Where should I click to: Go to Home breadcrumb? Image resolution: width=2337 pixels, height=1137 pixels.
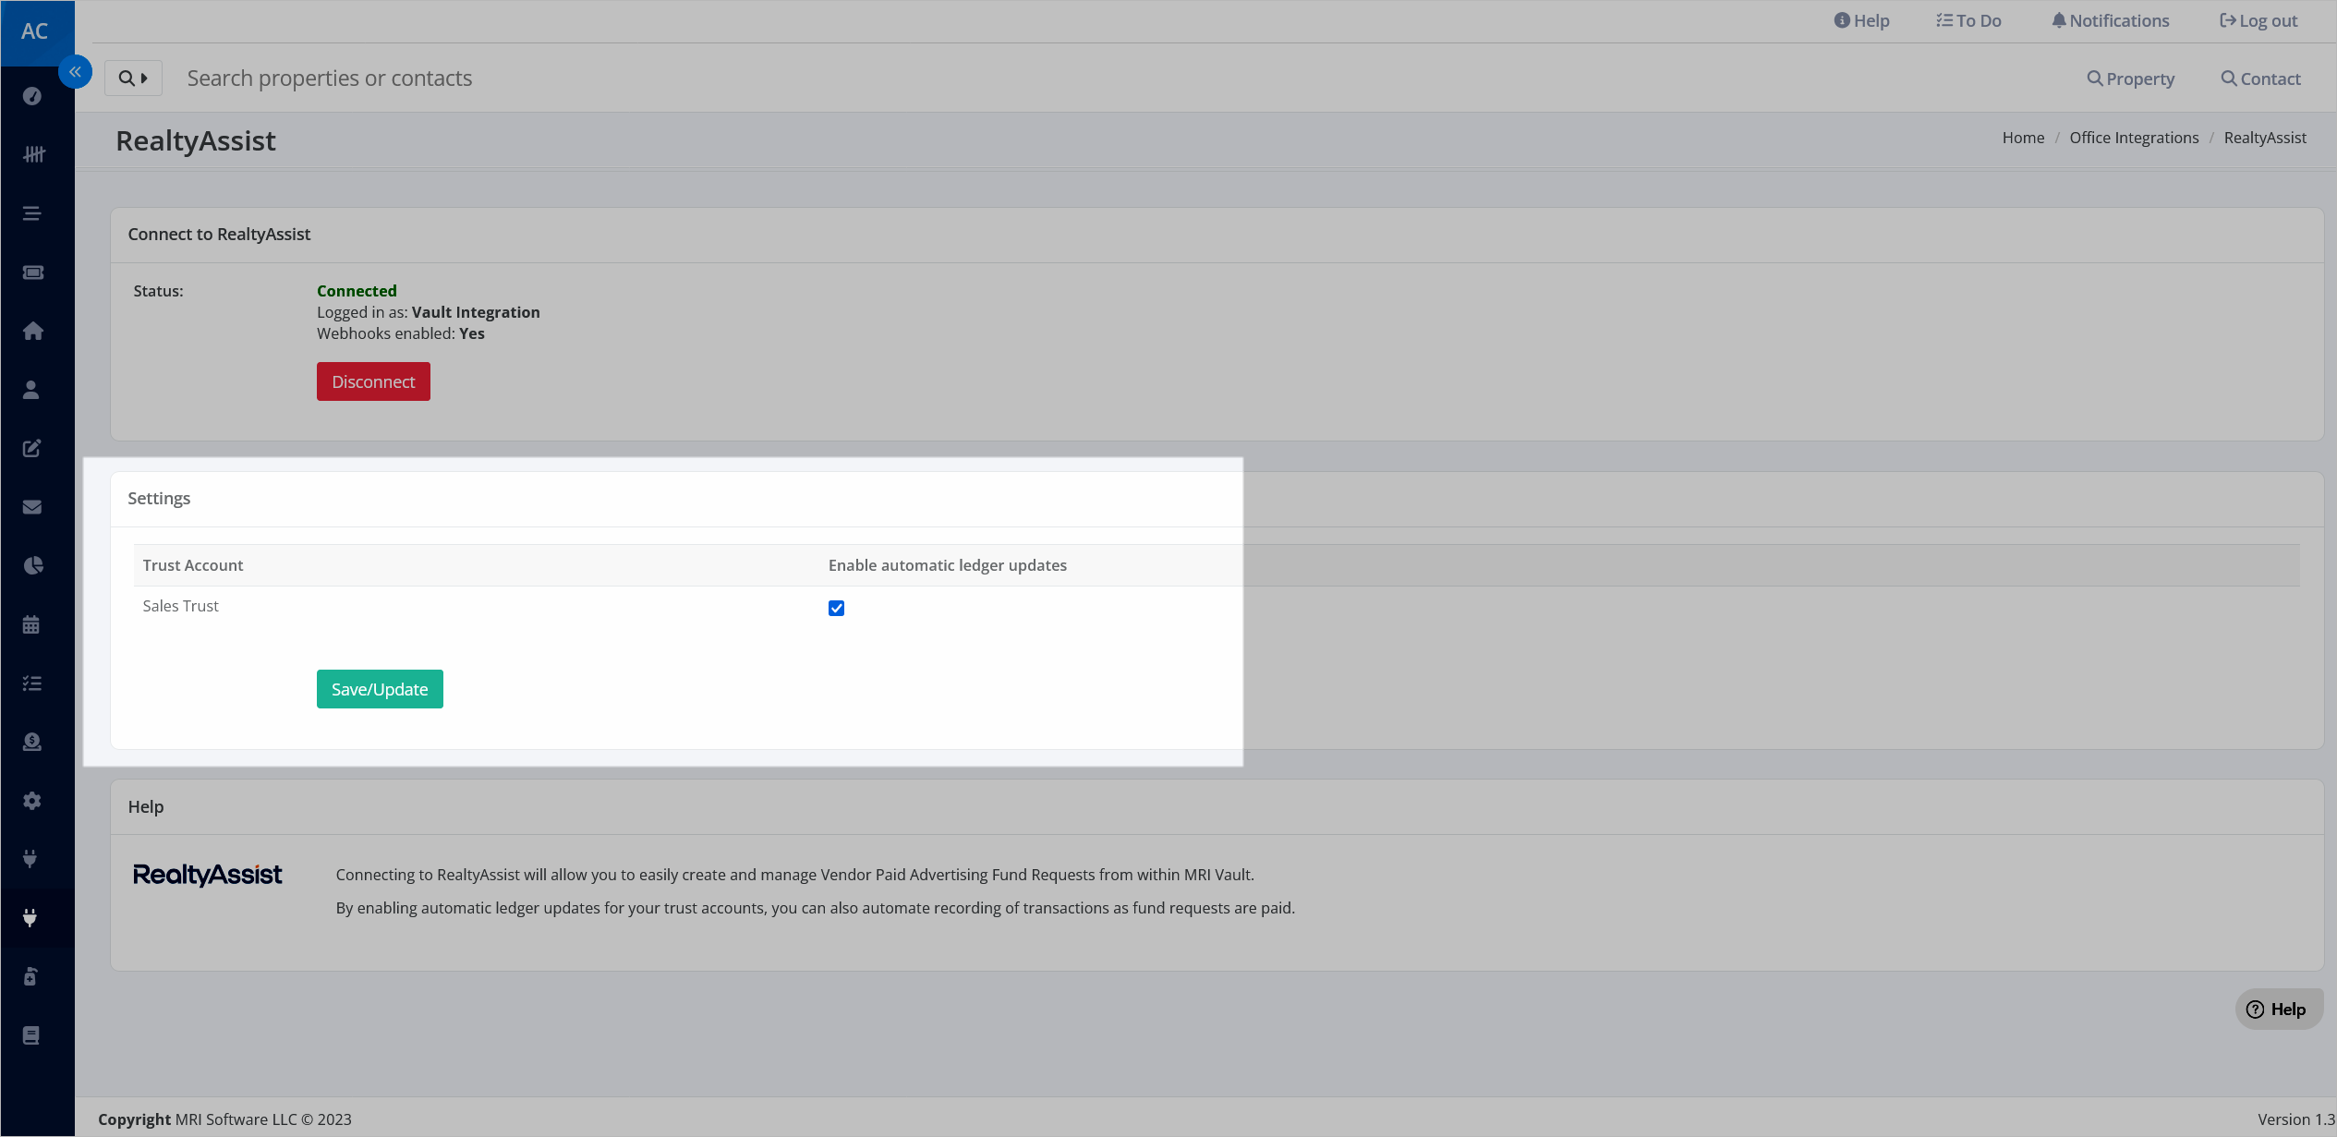click(x=2023, y=138)
